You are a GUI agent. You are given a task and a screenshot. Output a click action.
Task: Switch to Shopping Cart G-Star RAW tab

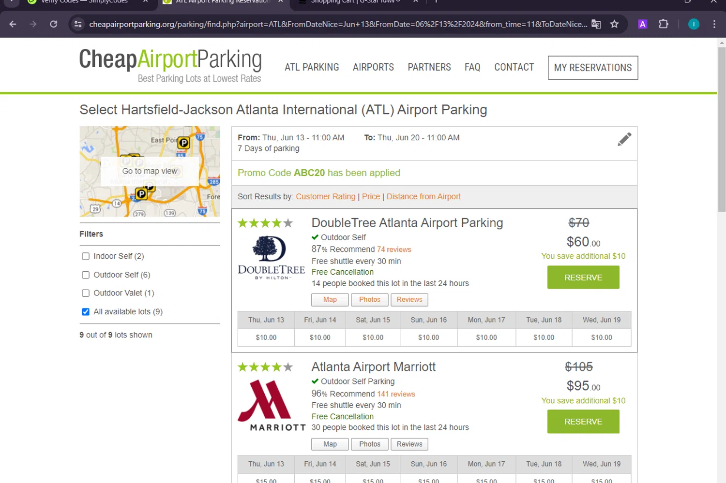(x=358, y=2)
